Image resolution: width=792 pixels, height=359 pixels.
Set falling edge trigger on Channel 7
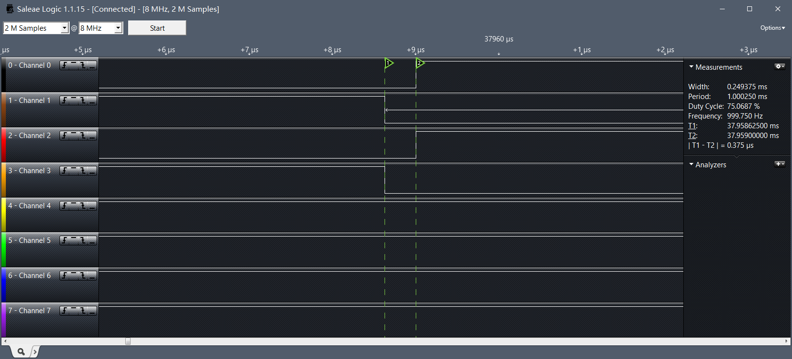[83, 311]
